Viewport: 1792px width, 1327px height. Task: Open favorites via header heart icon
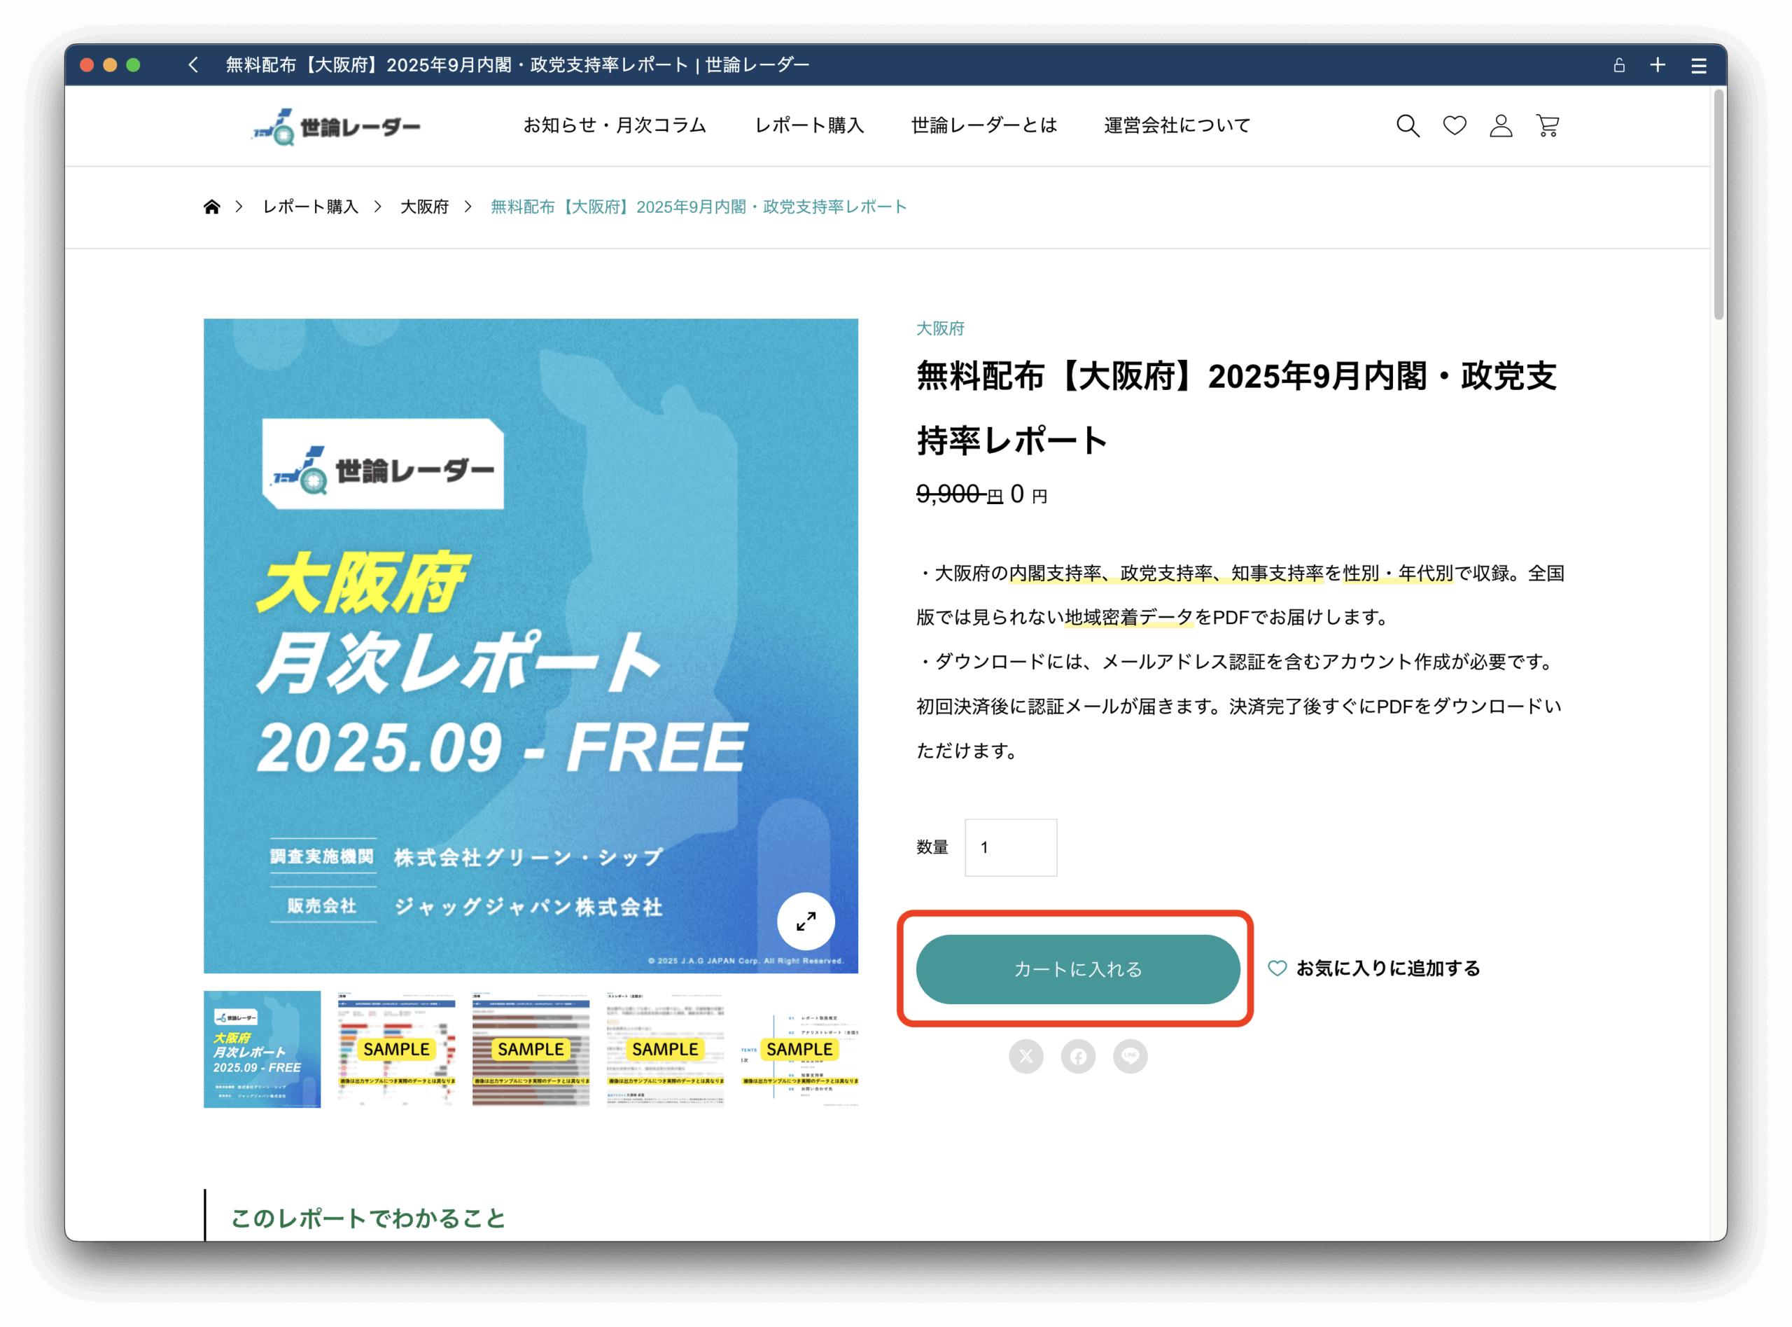(x=1454, y=126)
